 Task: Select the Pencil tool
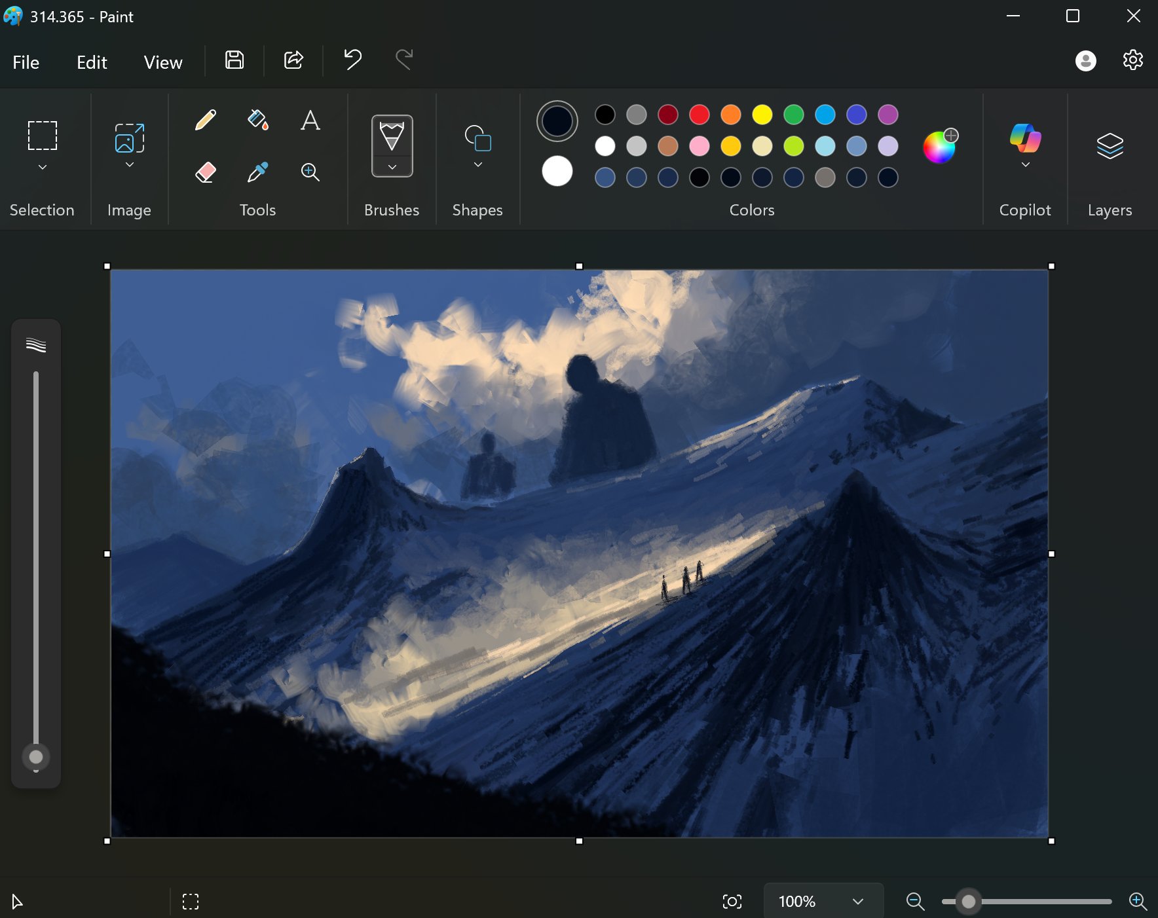coord(206,120)
